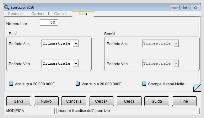Click the page-curl corner icon
Screen dimensions: 204x118
pos(197,88)
